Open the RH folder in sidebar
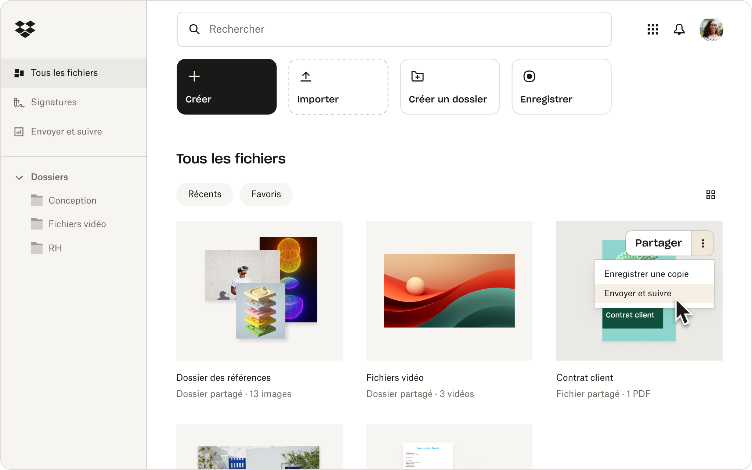The height and width of the screenshot is (470, 752). click(55, 248)
